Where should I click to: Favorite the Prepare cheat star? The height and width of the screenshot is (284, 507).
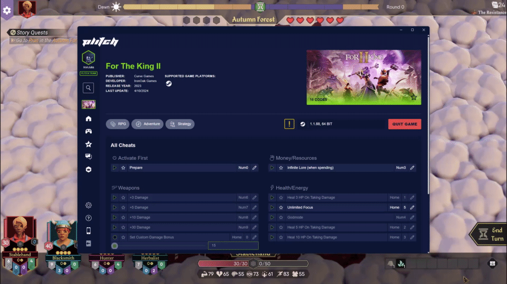[123, 167]
